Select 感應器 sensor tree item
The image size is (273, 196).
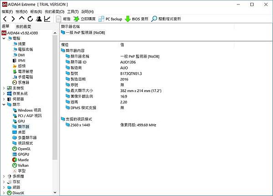[x=21, y=83]
